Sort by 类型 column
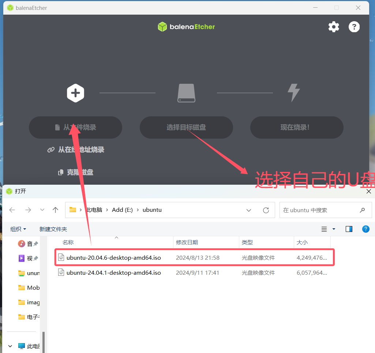 click(247, 243)
